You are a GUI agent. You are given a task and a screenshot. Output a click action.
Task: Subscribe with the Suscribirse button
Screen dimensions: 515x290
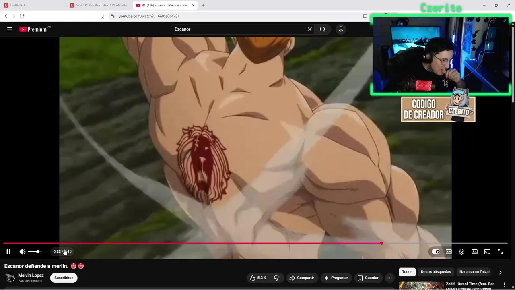tap(64, 278)
